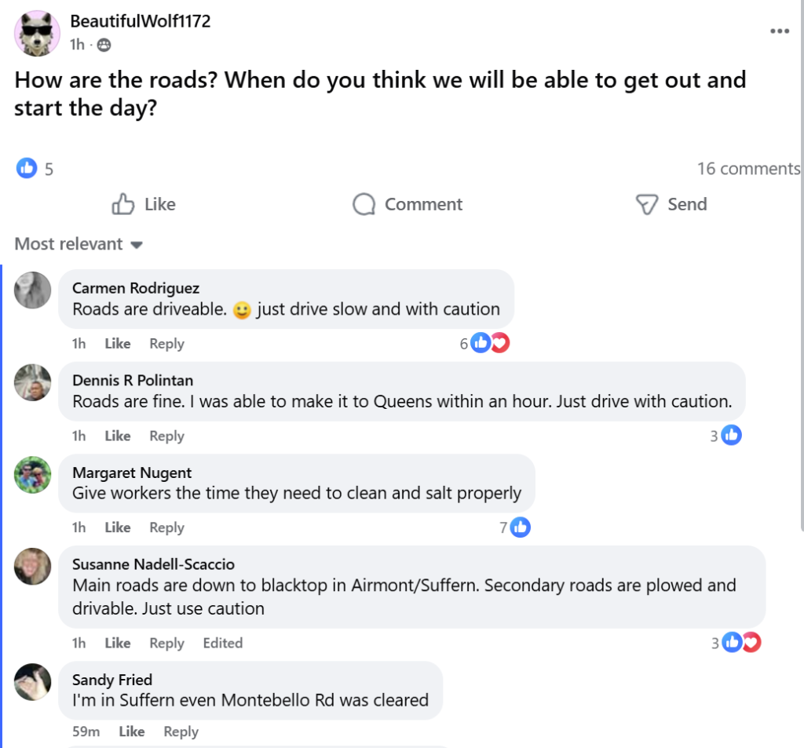Open the 16 comments link

point(748,168)
